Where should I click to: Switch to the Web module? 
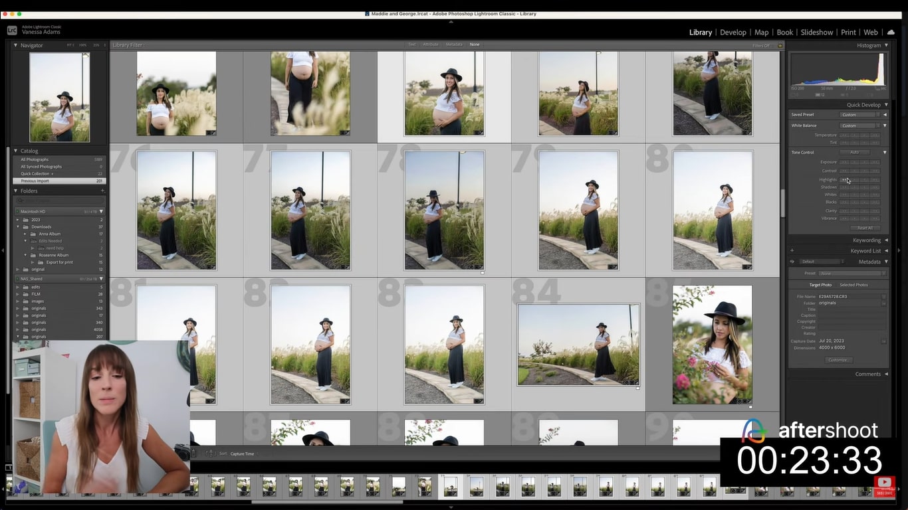coord(871,32)
